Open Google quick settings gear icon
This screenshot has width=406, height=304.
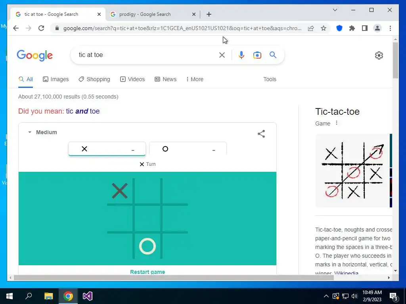pyautogui.click(x=379, y=55)
